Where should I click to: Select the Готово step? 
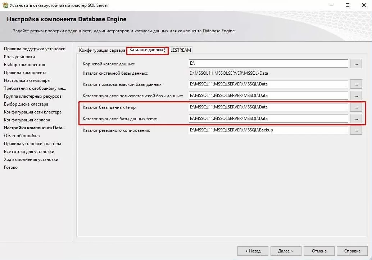click(x=11, y=167)
